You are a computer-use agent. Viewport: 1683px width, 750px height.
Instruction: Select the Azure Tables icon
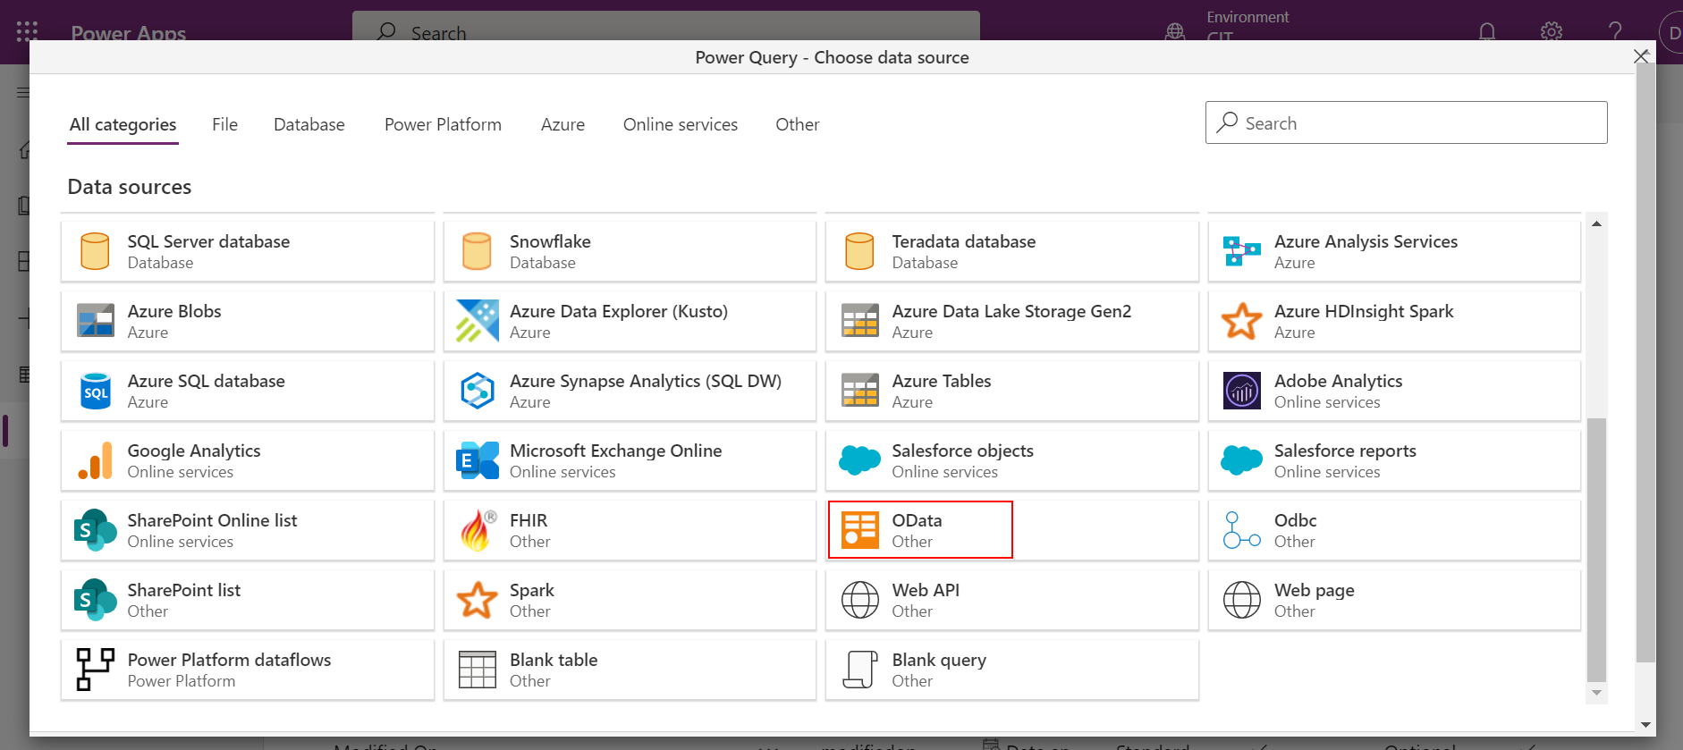(x=859, y=391)
